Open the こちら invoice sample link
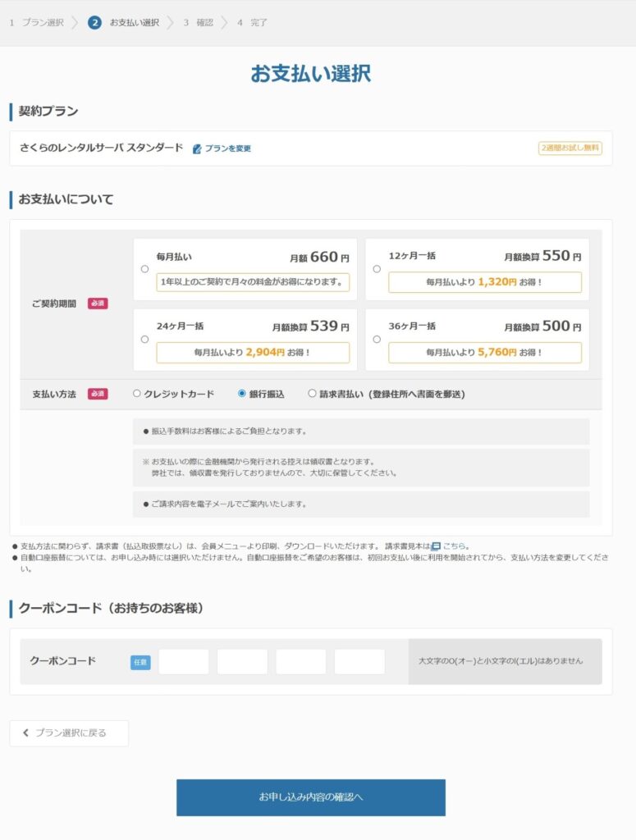The height and width of the screenshot is (840, 636). 454,546
